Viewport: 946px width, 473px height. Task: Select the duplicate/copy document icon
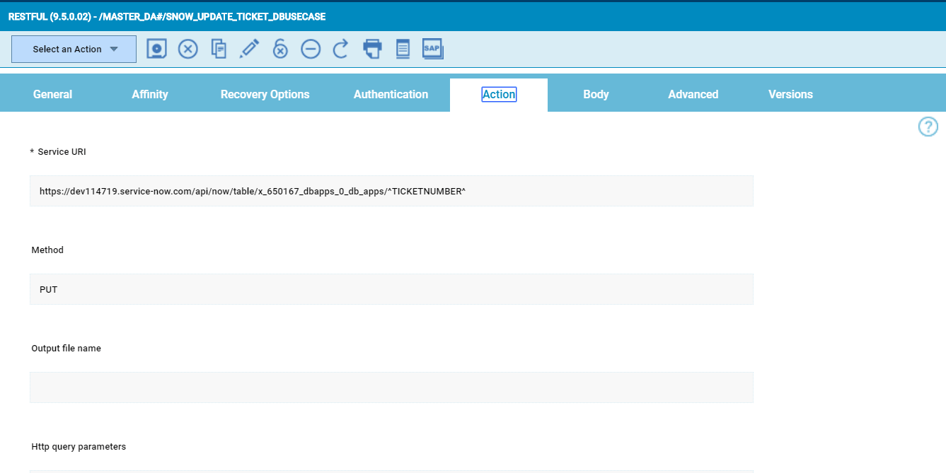pos(219,48)
